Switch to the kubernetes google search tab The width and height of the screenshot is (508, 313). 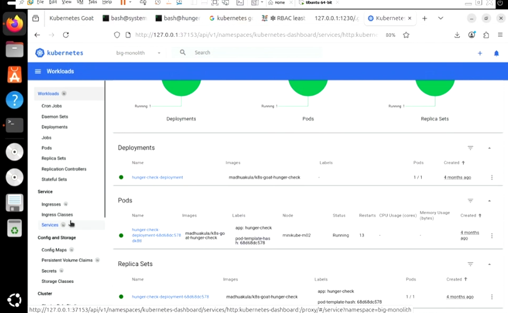[x=231, y=19]
